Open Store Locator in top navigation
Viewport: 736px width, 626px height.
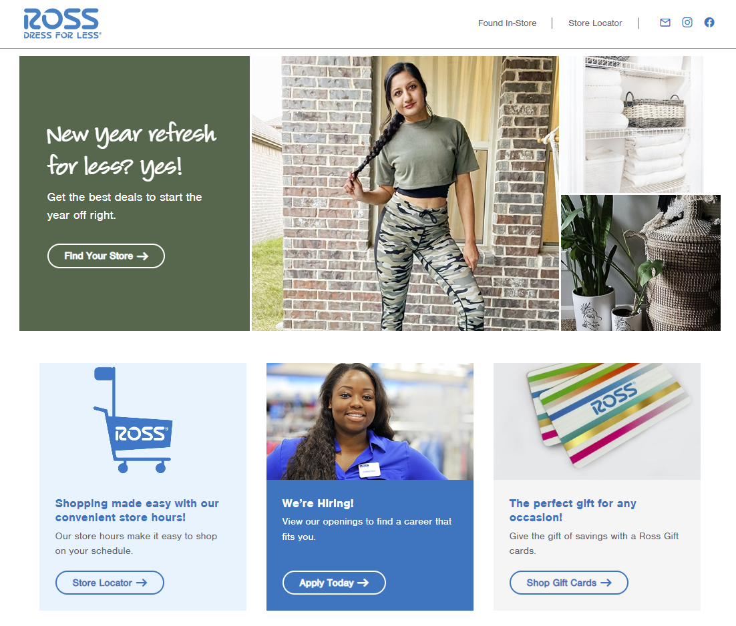pyautogui.click(x=594, y=23)
